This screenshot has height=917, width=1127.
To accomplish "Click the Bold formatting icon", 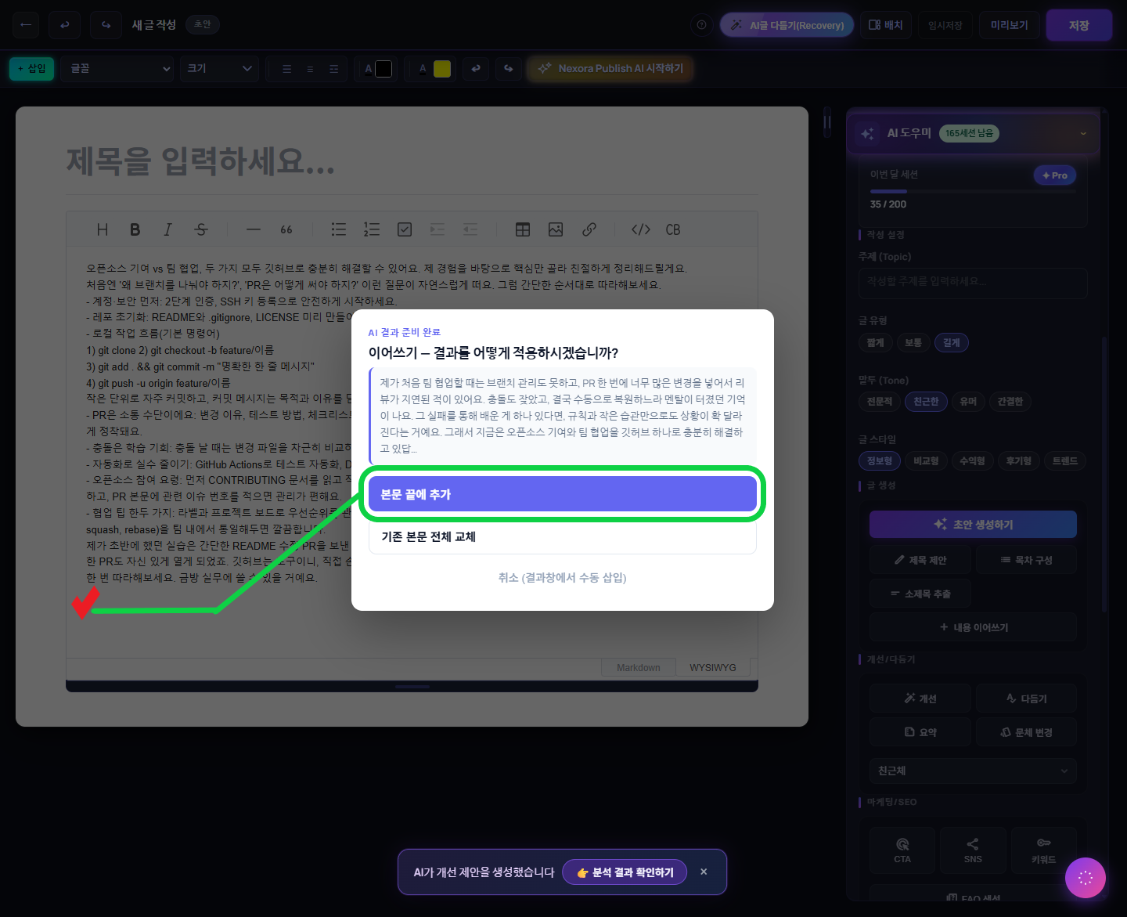I will coord(135,229).
